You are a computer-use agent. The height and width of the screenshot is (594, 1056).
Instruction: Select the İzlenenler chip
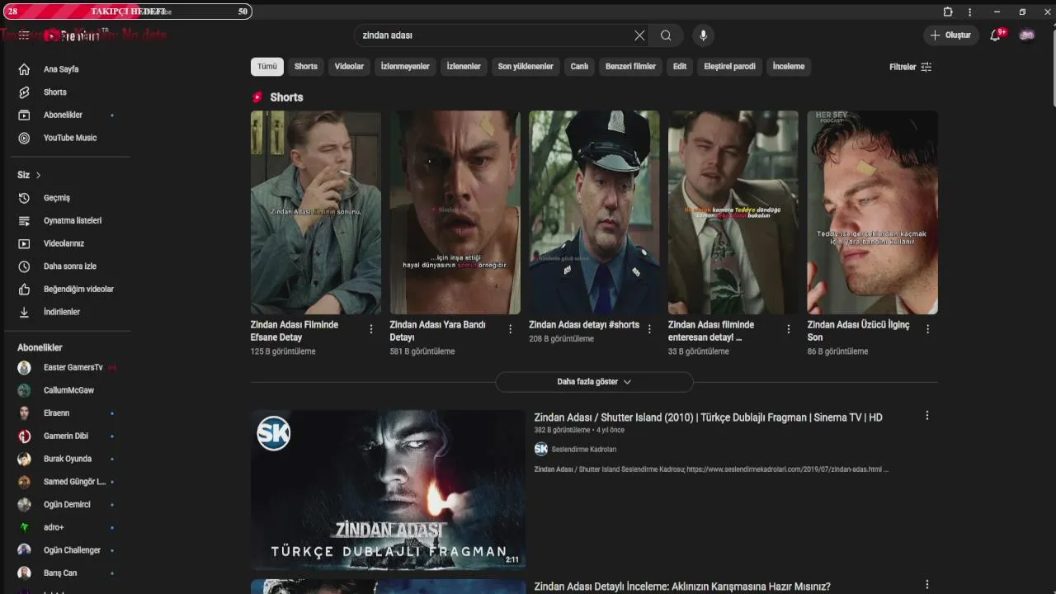(464, 67)
